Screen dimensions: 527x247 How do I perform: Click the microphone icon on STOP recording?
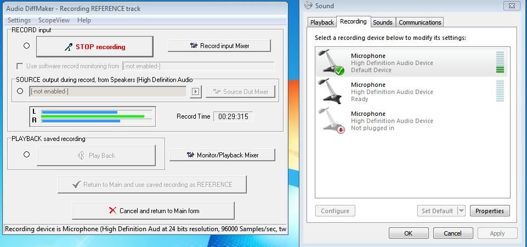coord(69,47)
